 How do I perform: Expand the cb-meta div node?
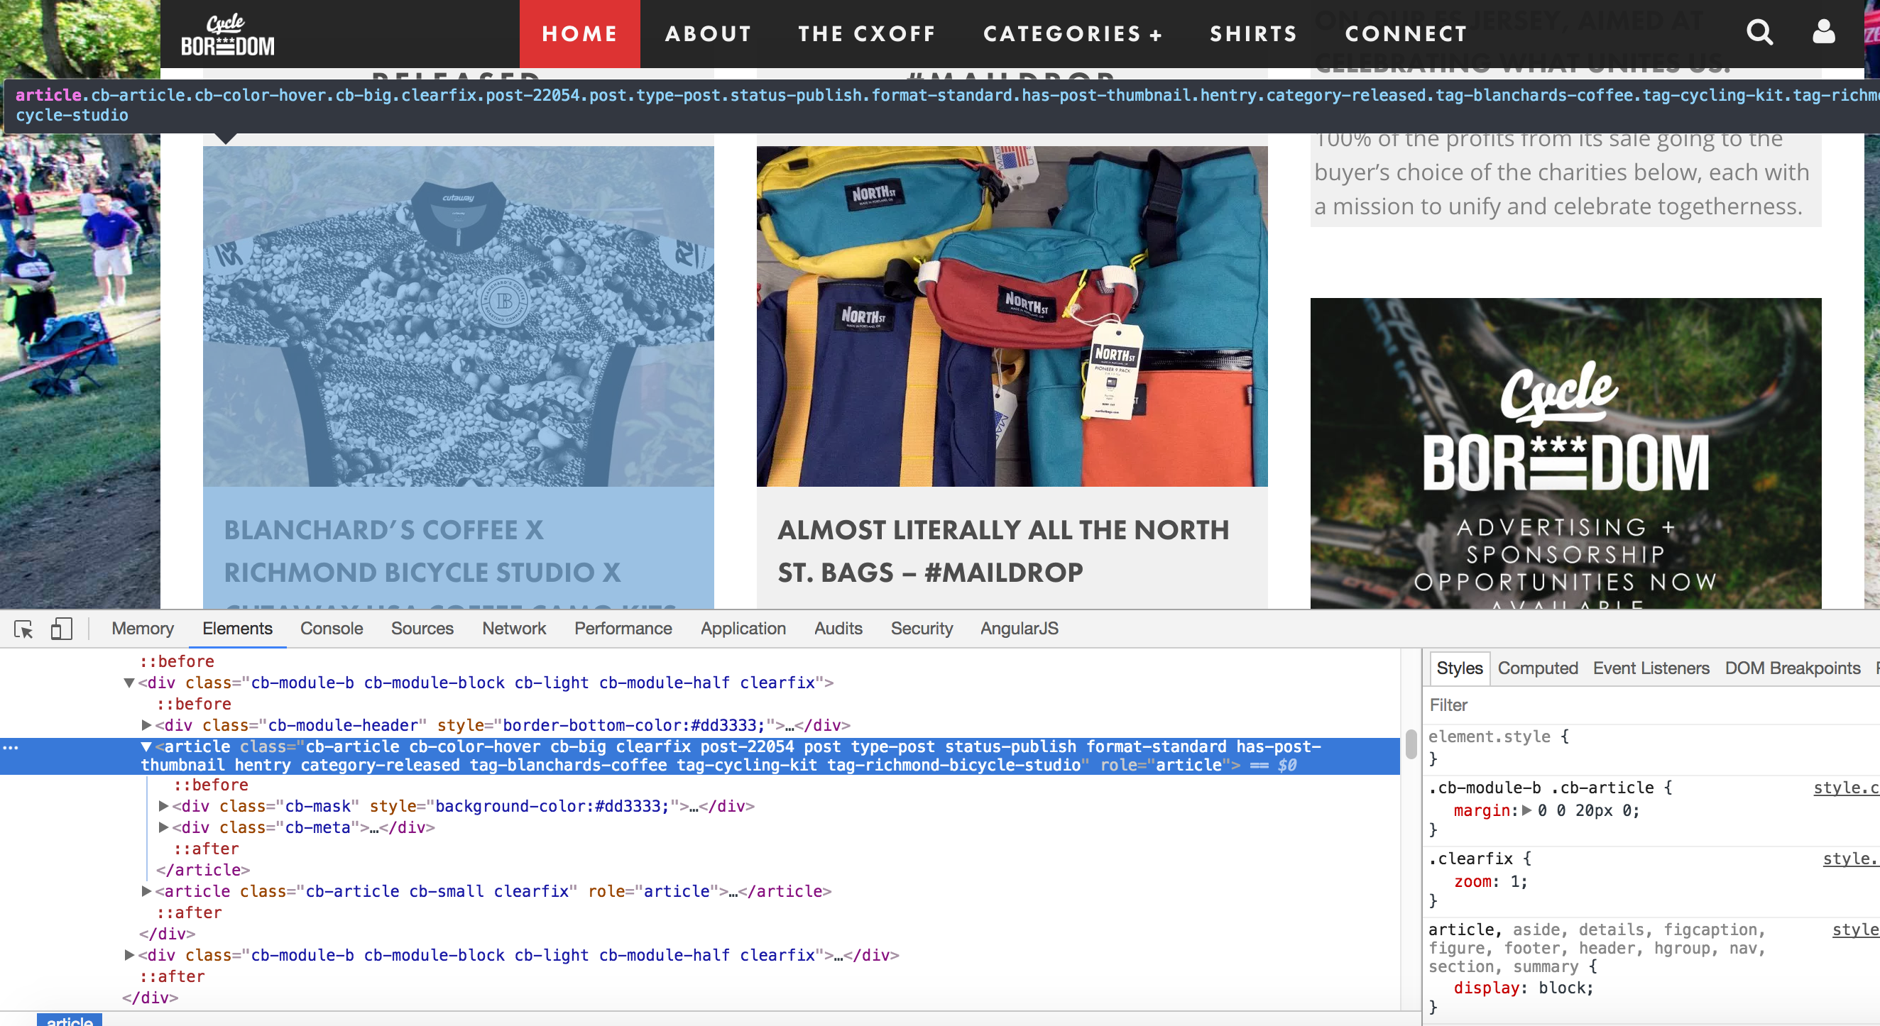(x=163, y=827)
